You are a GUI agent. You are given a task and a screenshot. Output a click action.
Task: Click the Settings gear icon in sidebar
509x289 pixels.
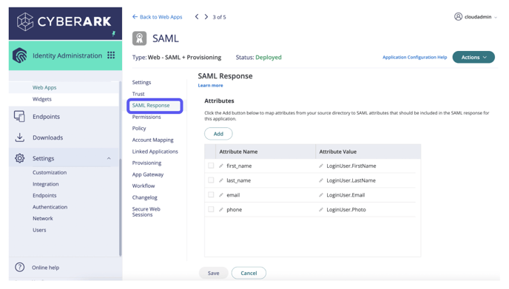coord(19,158)
